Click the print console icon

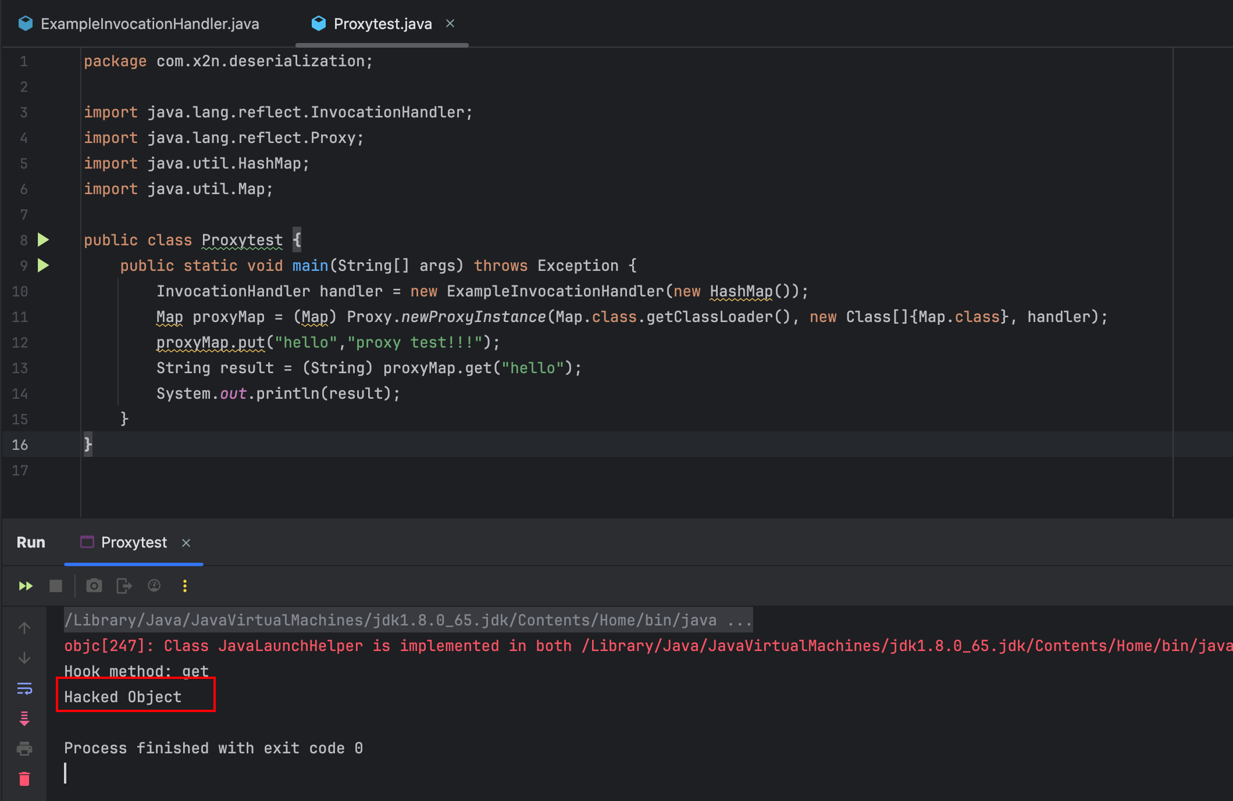[24, 749]
